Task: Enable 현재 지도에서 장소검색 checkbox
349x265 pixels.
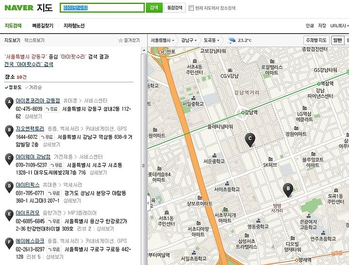Action: click(x=191, y=8)
